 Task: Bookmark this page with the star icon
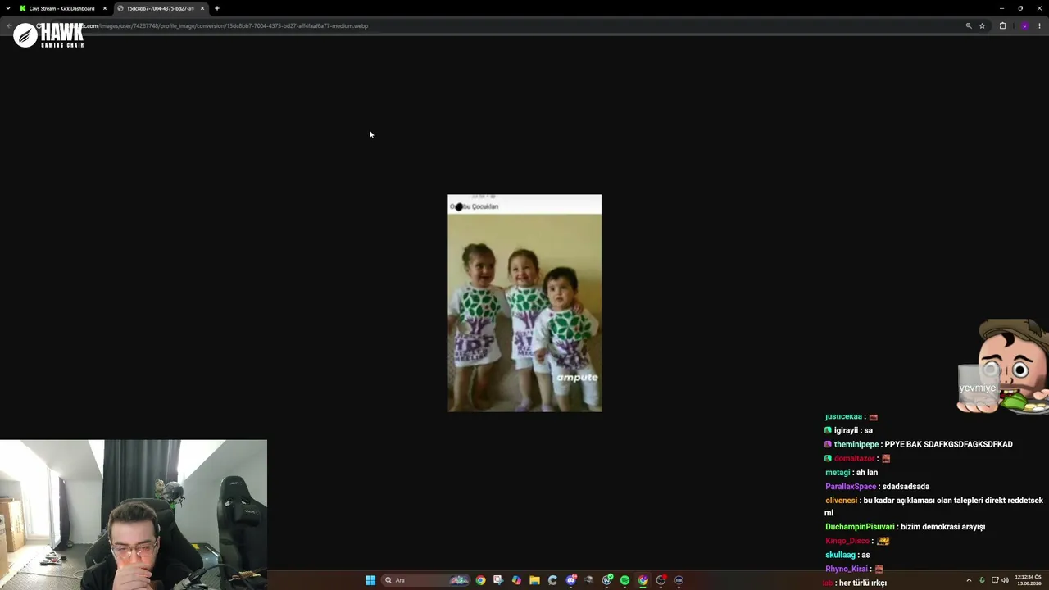point(982,25)
